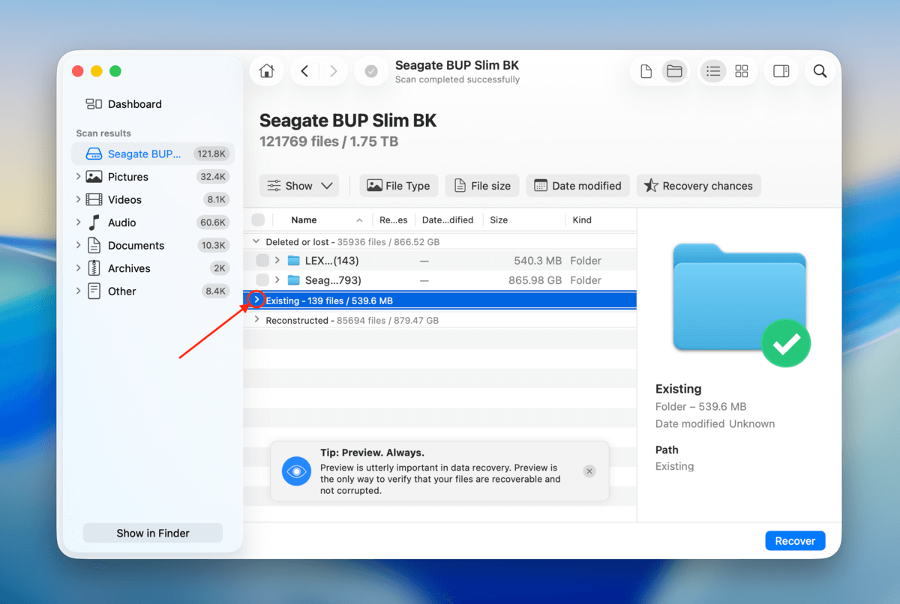The height and width of the screenshot is (604, 900).
Task: Open search with the magnifier icon
Action: (820, 71)
